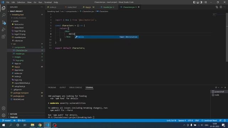Open editor more actions ellipsis
This screenshot has height=128, width=228.
[225, 7]
